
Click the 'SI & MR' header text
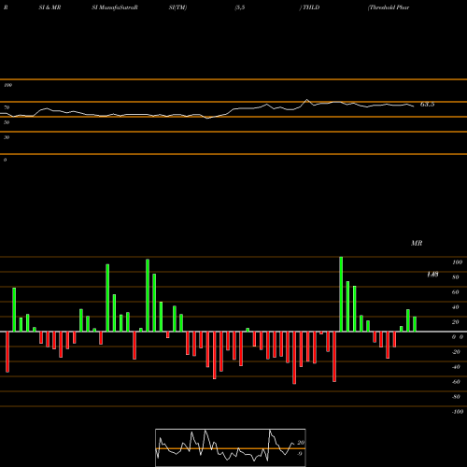[x=50, y=7]
